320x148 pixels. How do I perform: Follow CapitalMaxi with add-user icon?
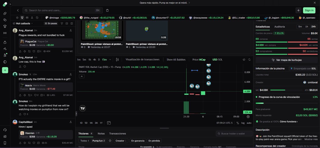tap(71, 122)
